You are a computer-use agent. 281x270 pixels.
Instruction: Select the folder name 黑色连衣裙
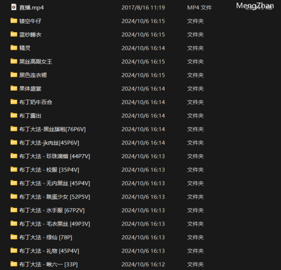[33, 75]
